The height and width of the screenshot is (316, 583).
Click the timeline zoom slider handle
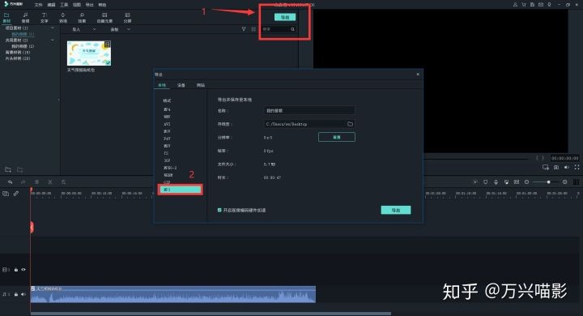(548, 182)
